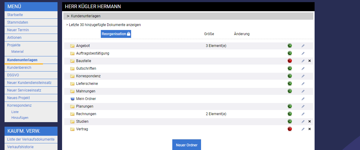The width and height of the screenshot is (360, 150).
Task: Toggle red C status on Vertrag
Action: tap(290, 129)
